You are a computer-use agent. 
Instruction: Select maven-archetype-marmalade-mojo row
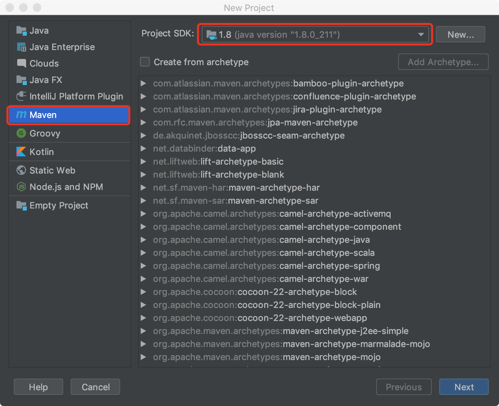click(x=314, y=344)
